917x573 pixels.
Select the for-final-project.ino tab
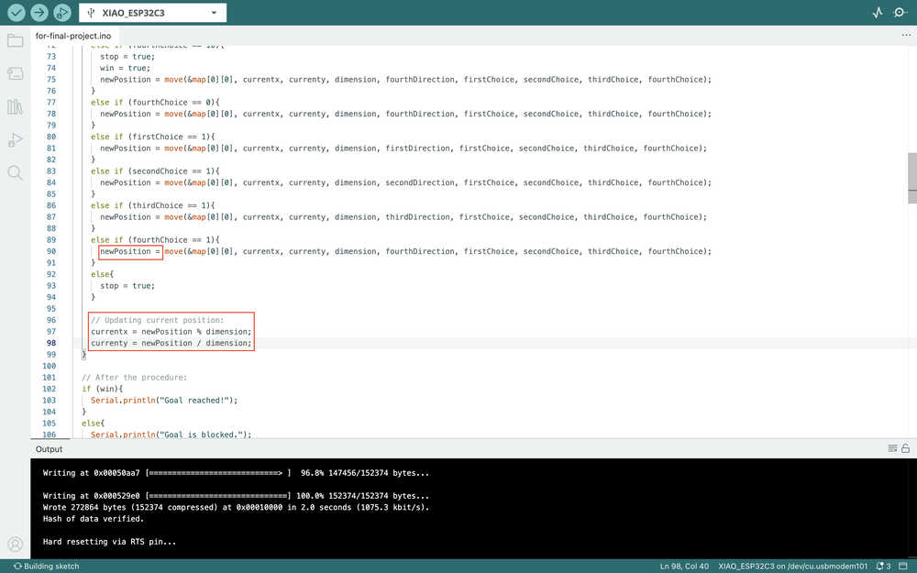[73, 36]
